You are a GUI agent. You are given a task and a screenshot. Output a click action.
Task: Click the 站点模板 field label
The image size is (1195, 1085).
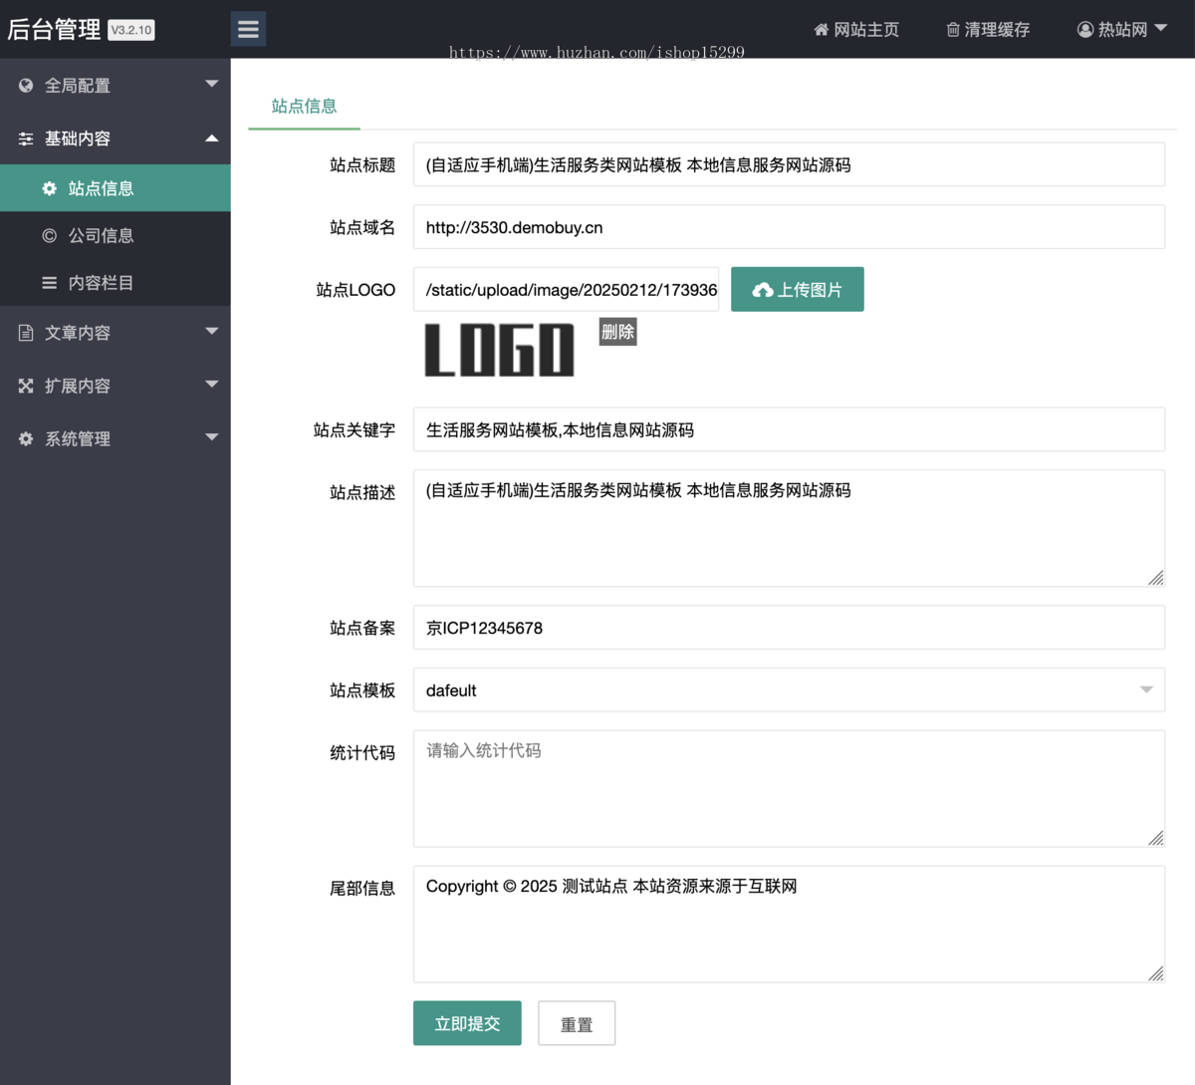362,690
